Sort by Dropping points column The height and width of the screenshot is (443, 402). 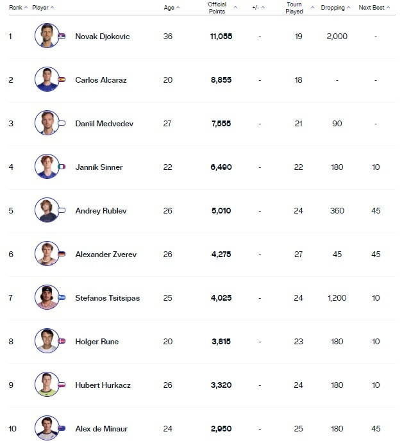(x=336, y=8)
